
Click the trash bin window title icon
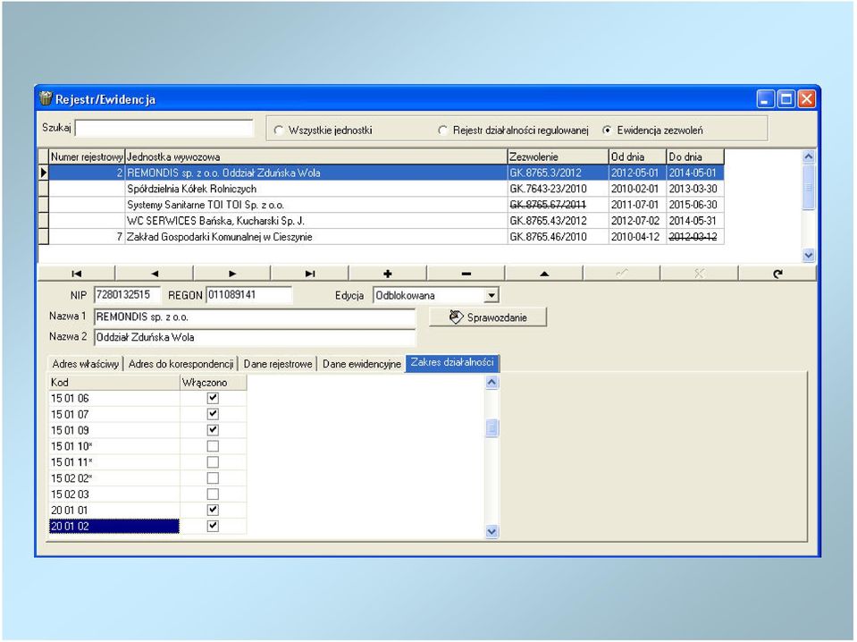click(x=46, y=99)
